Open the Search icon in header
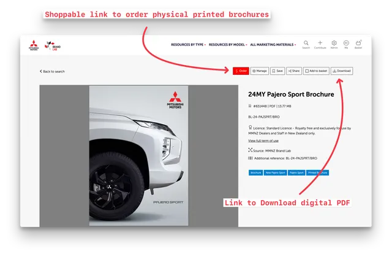The image size is (392, 262). (306, 44)
